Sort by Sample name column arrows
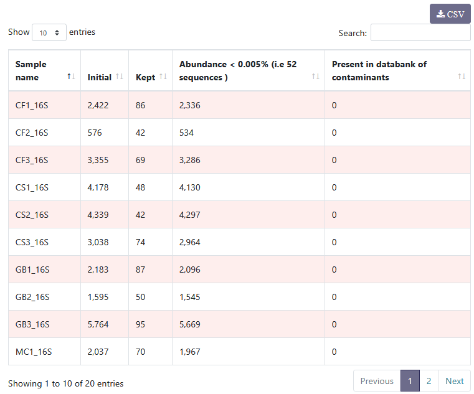Viewport: 474px width, 394px height. point(71,77)
